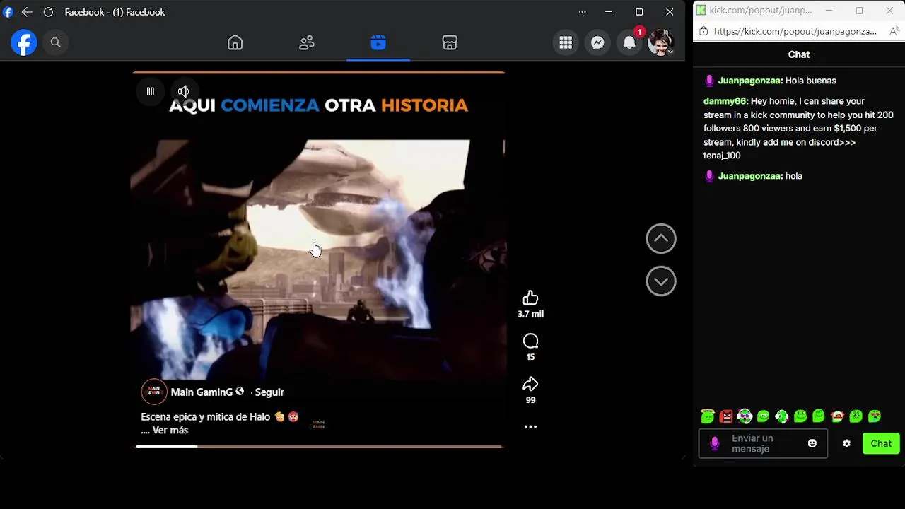Image resolution: width=905 pixels, height=509 pixels.
Task: Open Main GaminG profile picture
Action: click(154, 392)
